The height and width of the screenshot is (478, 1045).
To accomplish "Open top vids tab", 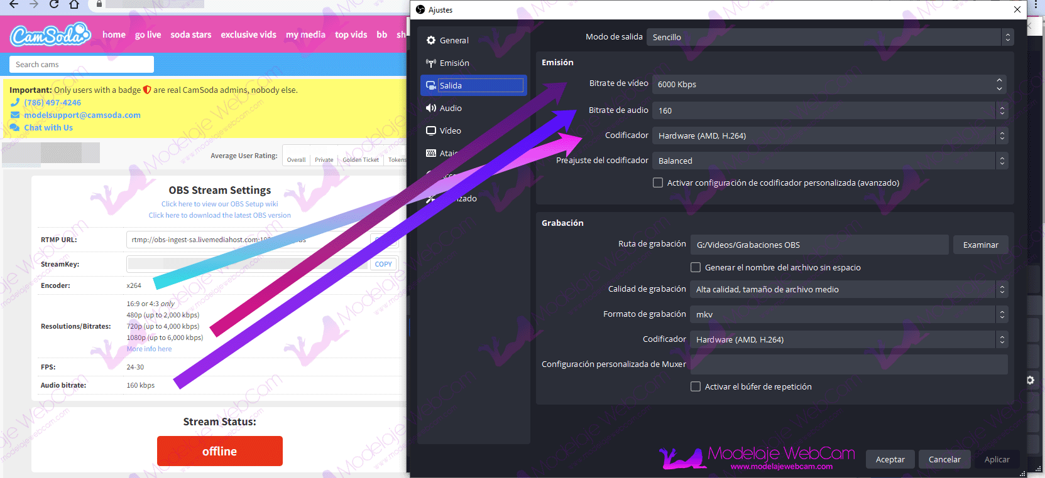I will coord(351,35).
